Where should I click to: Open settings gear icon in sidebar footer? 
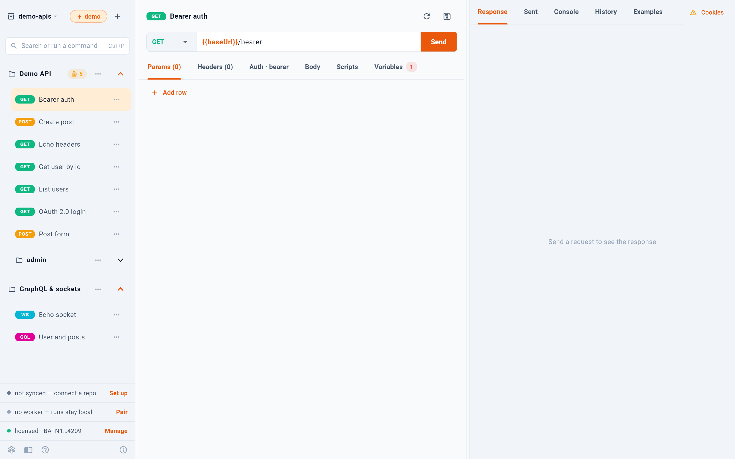[x=11, y=450]
